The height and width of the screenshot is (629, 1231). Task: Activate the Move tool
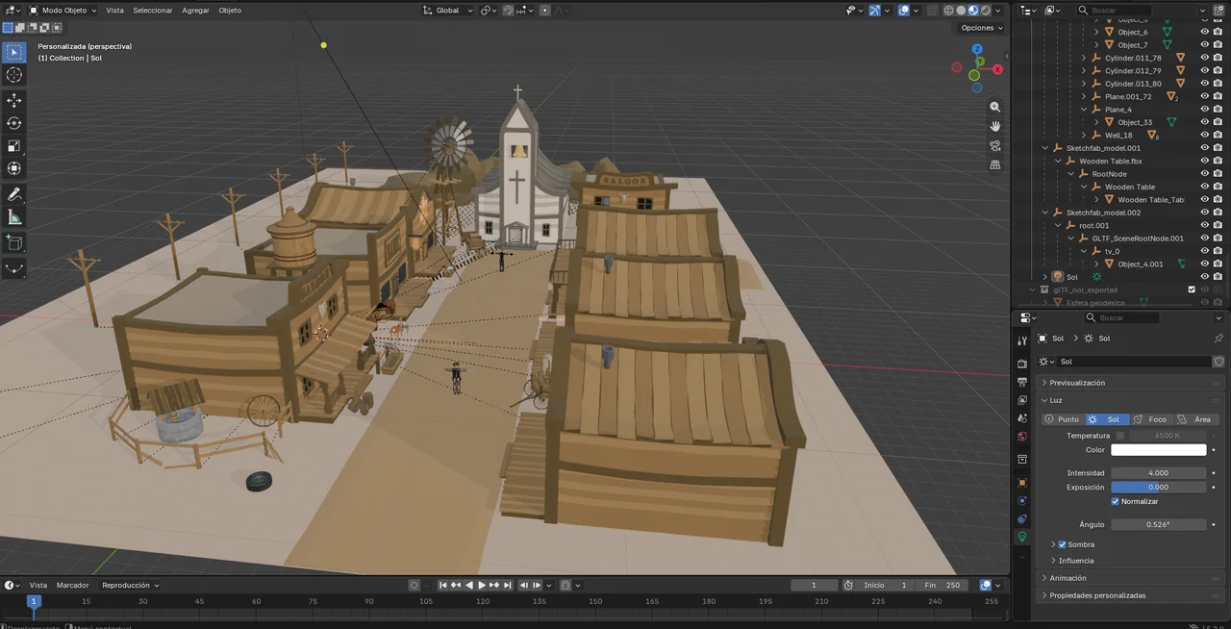[x=14, y=100]
